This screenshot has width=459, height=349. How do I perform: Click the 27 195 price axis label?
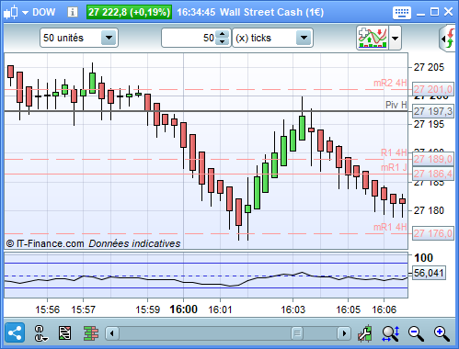click(429, 124)
